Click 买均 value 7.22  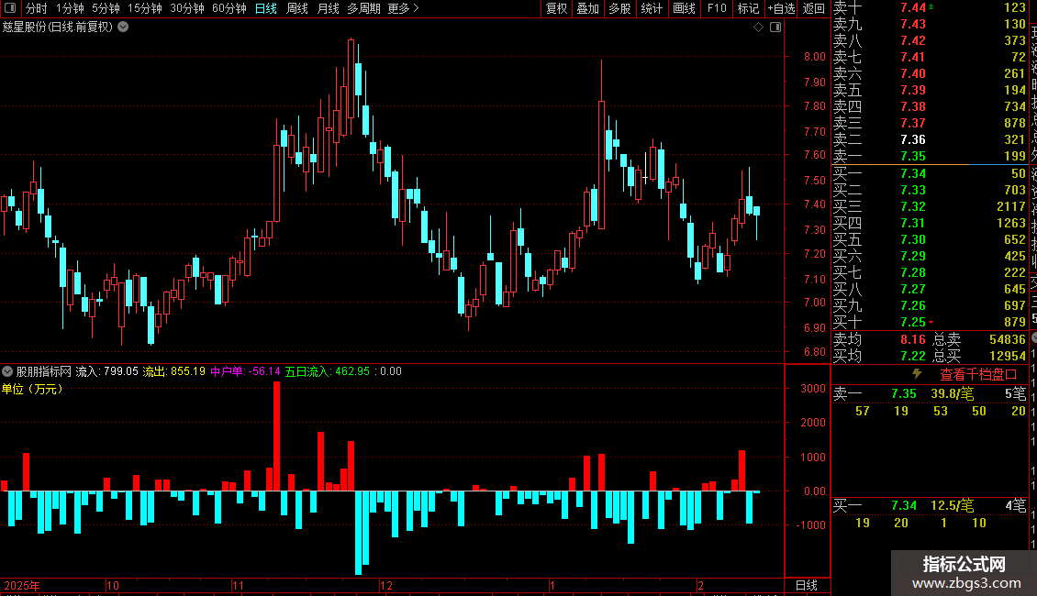click(913, 356)
